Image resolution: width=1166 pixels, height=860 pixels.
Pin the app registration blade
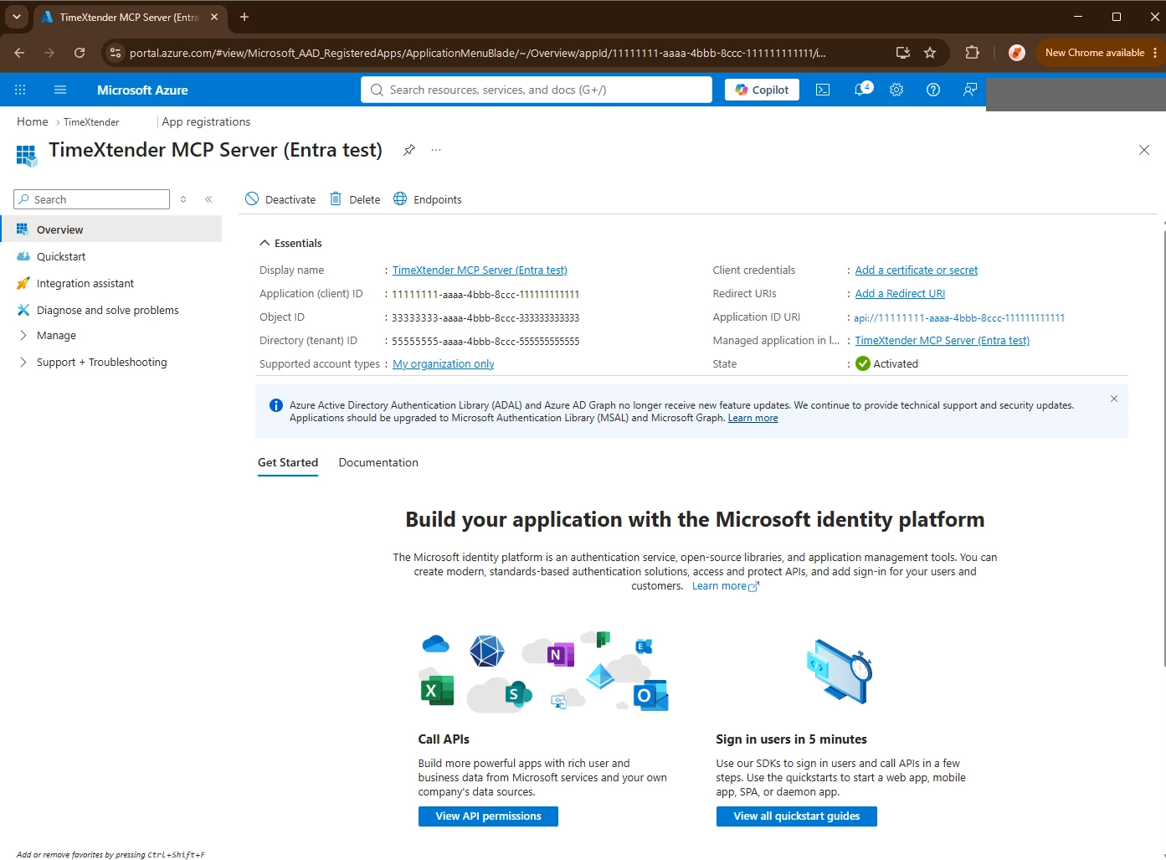click(x=409, y=150)
